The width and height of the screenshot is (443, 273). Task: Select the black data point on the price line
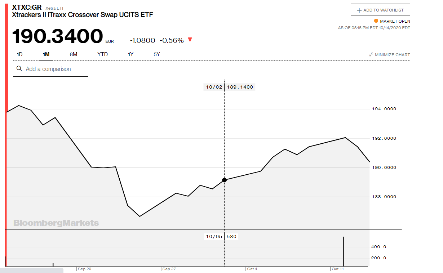click(x=225, y=180)
